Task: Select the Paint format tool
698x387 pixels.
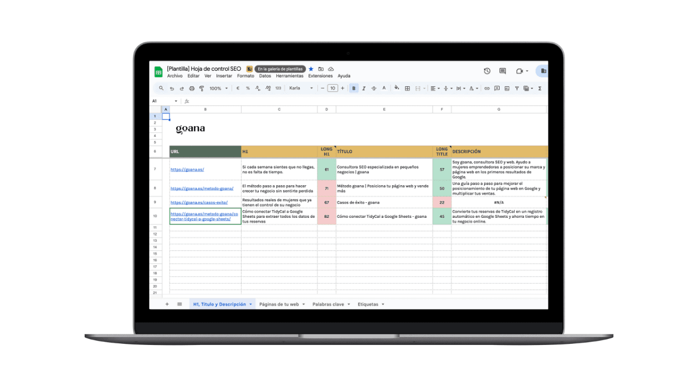Action: (x=201, y=88)
